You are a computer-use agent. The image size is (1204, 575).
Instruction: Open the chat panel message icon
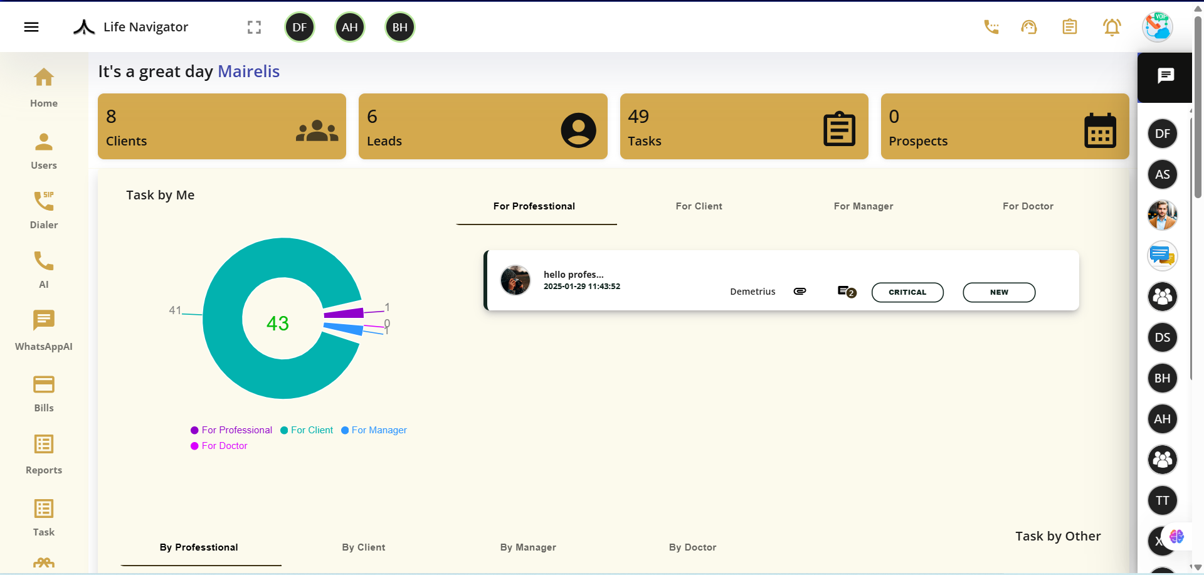click(1165, 76)
